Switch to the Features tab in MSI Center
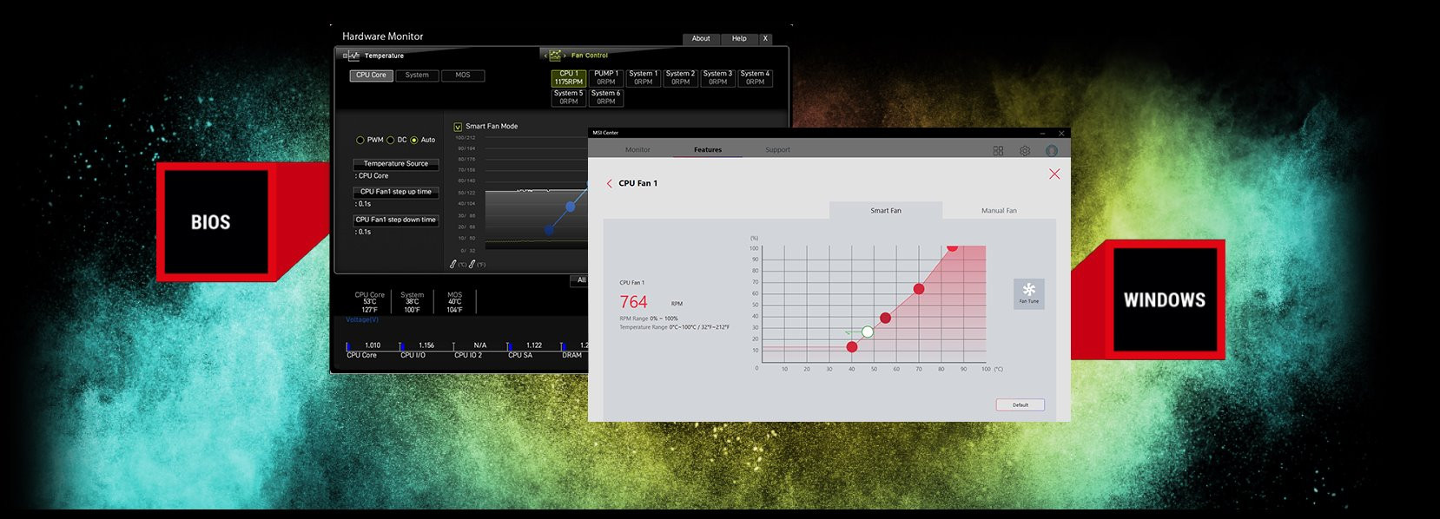Screen dimensions: 1440x519 click(x=708, y=150)
